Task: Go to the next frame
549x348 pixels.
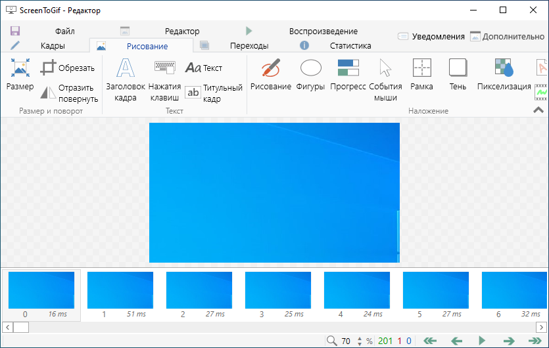Action: coord(509,341)
